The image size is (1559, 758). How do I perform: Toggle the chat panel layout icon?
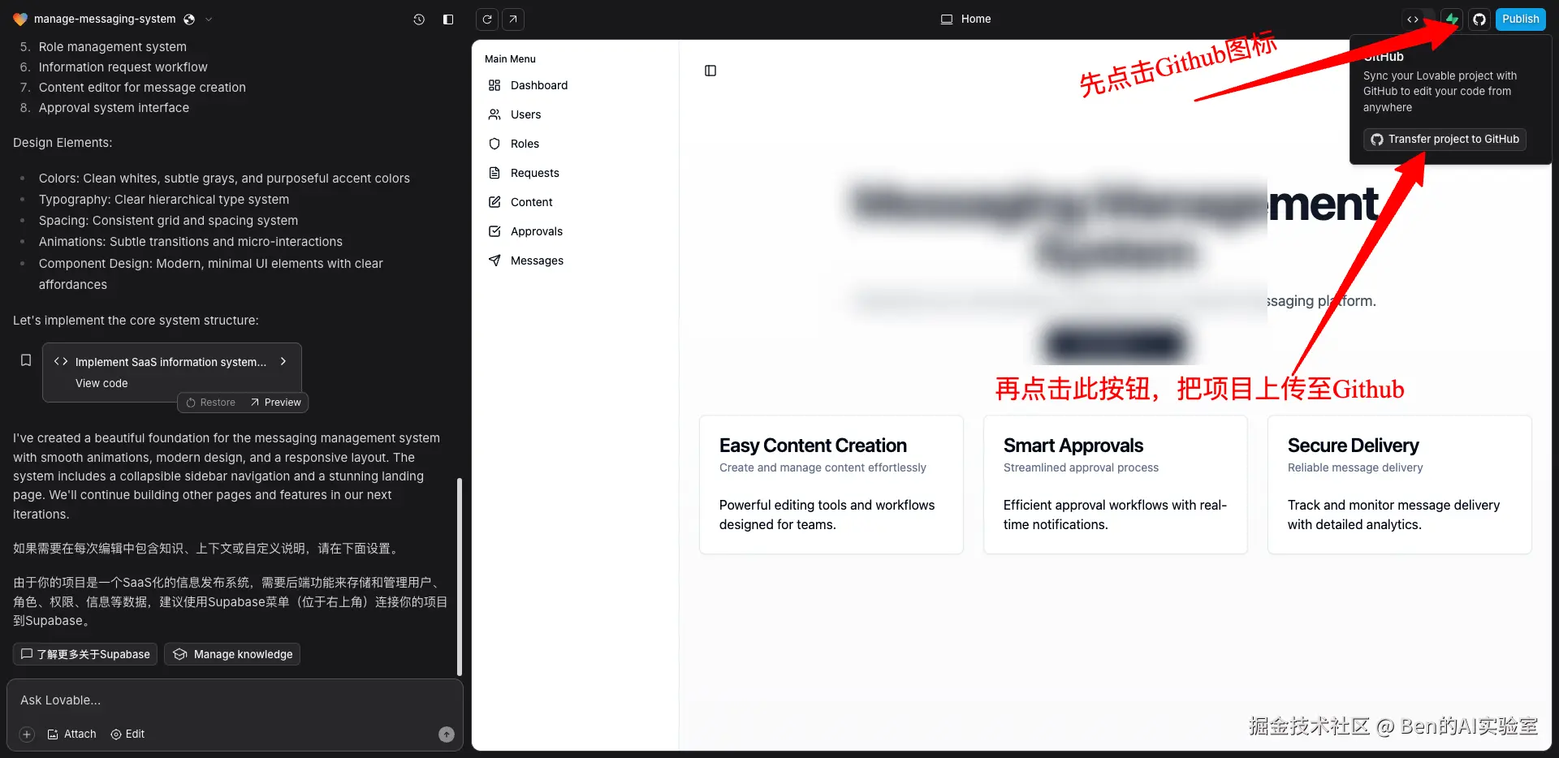[x=448, y=19]
